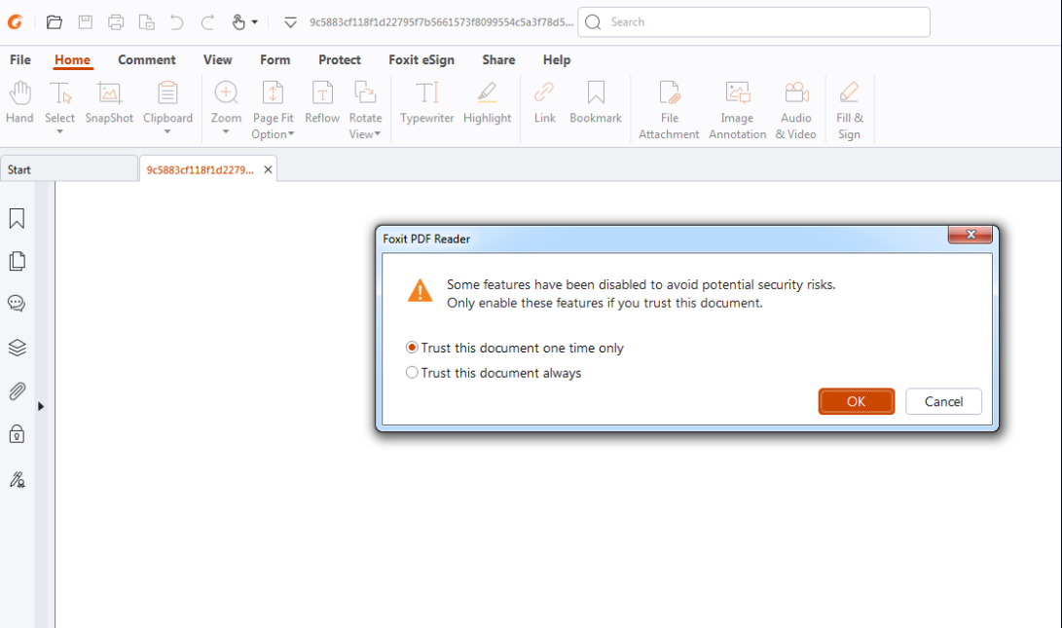Add a File Attachment

pyautogui.click(x=669, y=110)
